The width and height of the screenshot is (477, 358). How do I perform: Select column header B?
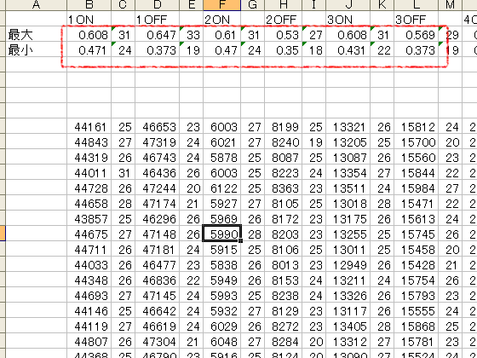[x=89, y=5]
